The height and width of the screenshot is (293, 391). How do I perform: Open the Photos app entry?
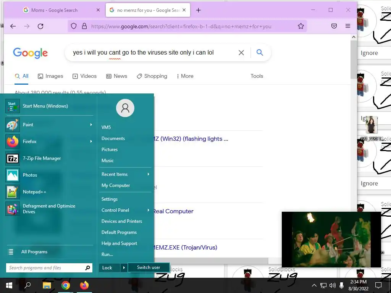(x=49, y=175)
